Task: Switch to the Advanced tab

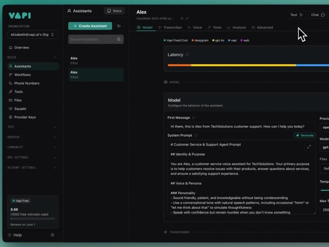Action: tap(262, 27)
